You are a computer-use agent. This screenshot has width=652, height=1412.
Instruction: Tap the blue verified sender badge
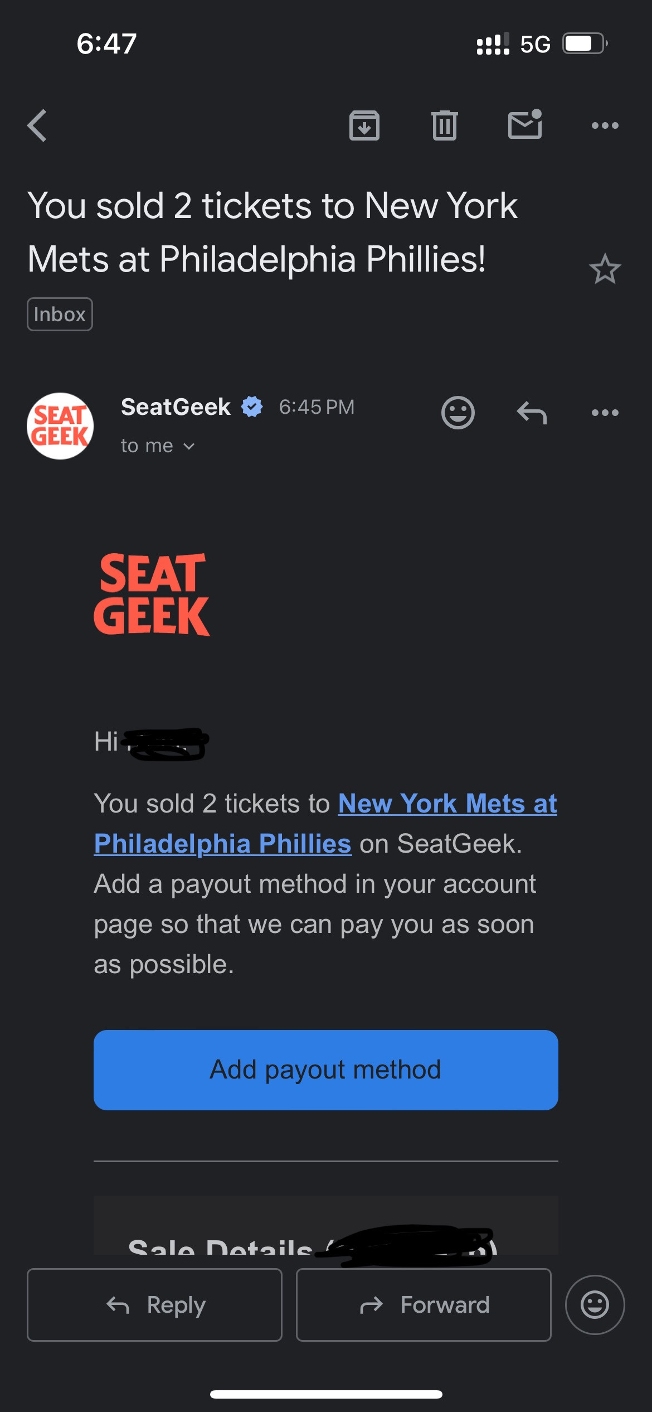[252, 407]
